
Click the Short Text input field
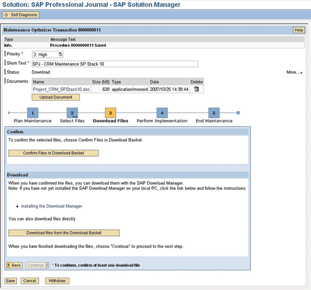click(115, 64)
